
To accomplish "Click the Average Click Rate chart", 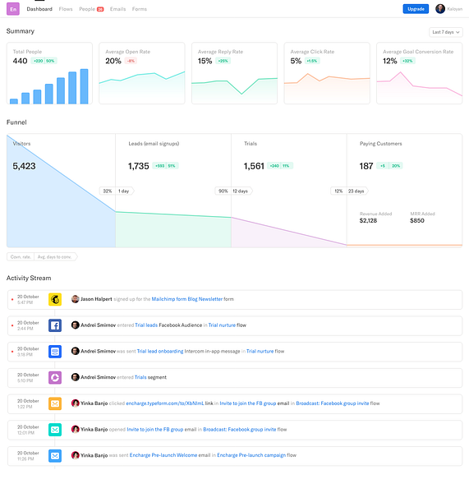I will tap(327, 88).
